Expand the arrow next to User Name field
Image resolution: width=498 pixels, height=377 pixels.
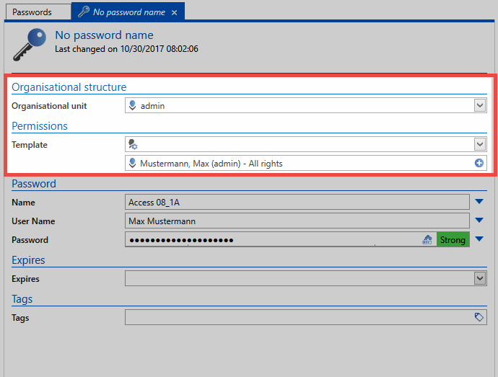pyautogui.click(x=479, y=221)
